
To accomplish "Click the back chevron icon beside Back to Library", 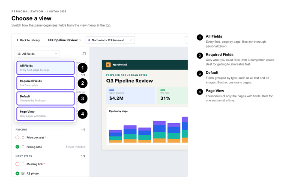I will (x=18, y=40).
